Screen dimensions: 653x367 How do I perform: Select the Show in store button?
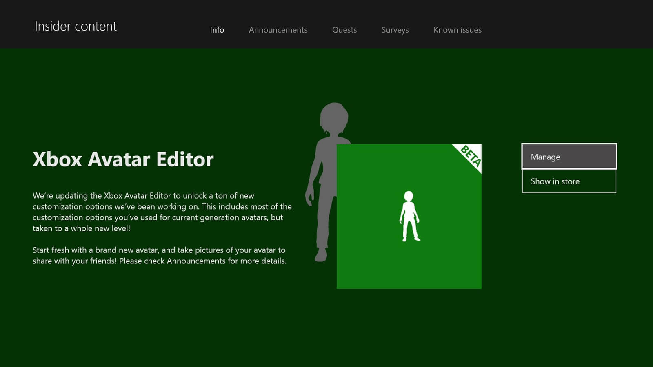569,181
